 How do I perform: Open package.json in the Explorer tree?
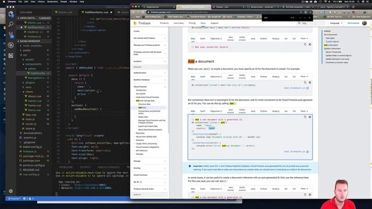(x=31, y=161)
